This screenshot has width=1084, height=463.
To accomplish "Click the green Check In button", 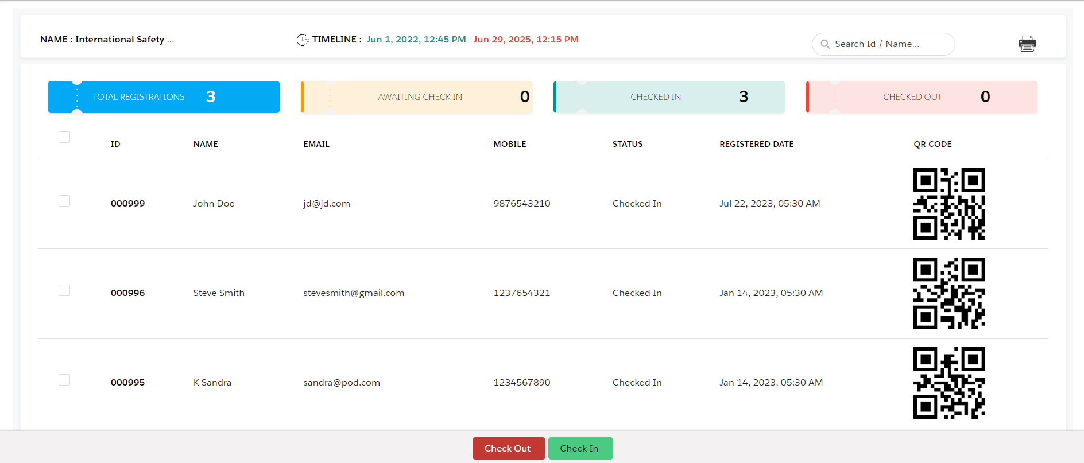I will tap(580, 448).
